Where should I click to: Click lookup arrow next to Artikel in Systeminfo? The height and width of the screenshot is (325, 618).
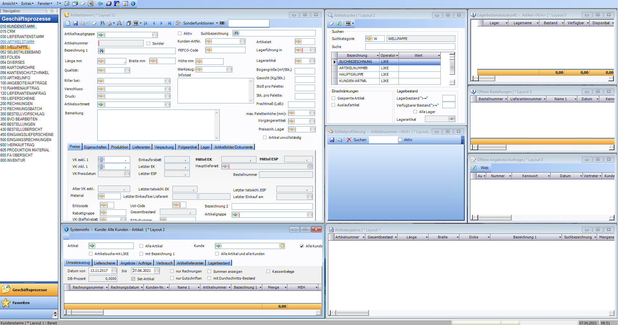pos(92,246)
